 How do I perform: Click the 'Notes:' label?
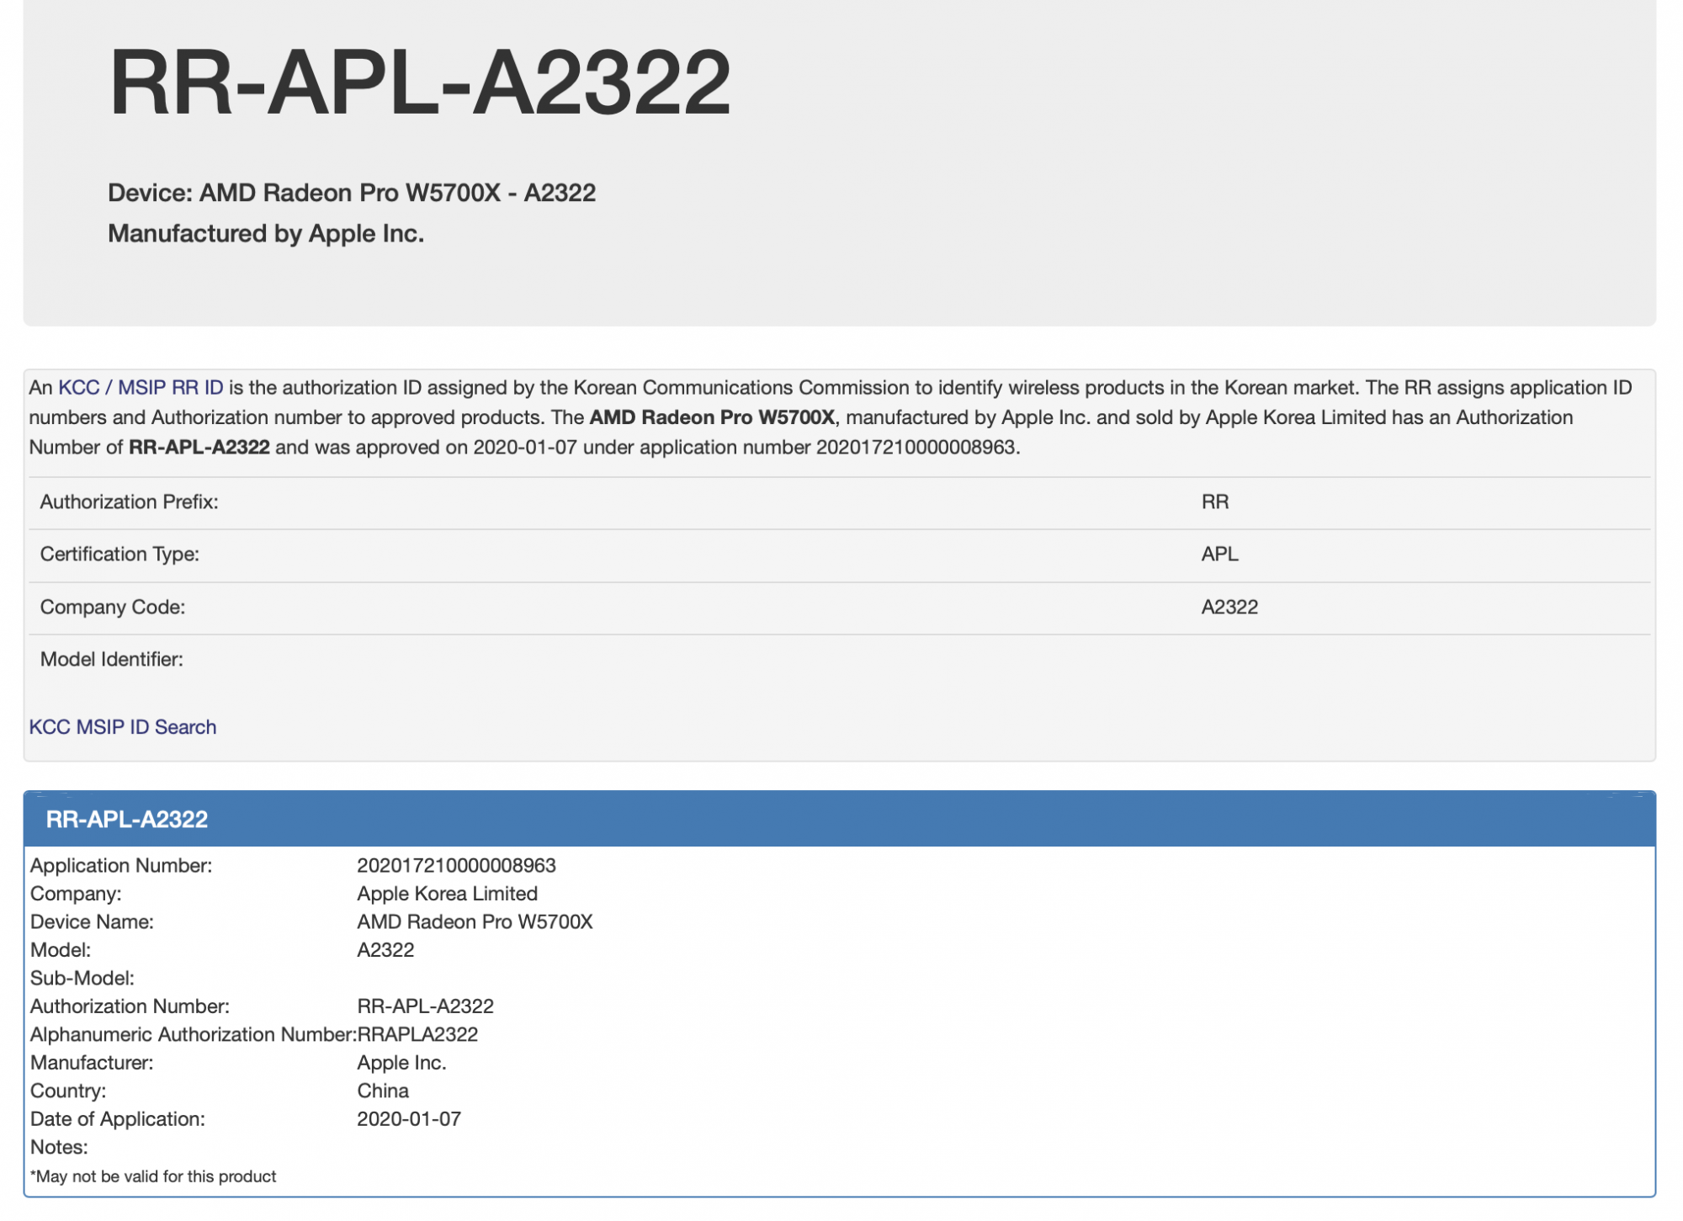coord(59,1148)
